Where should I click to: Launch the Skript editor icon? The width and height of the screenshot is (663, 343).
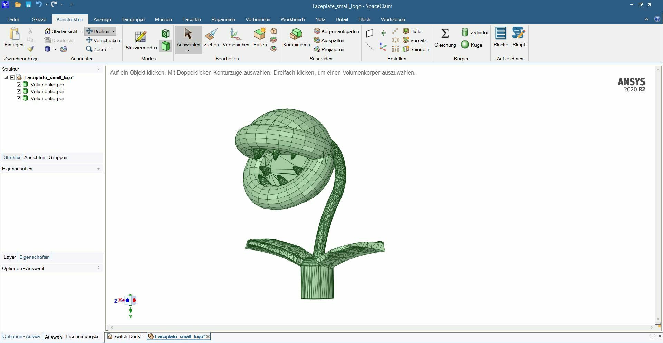coord(519,34)
